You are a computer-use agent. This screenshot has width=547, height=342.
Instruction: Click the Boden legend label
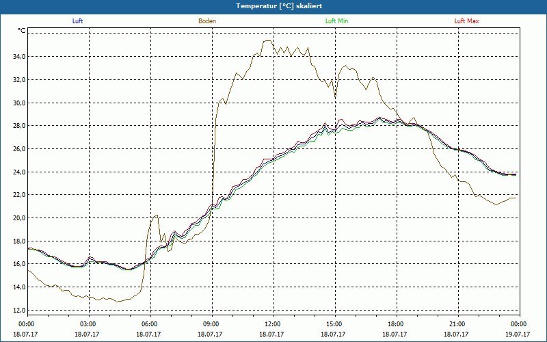pos(207,21)
